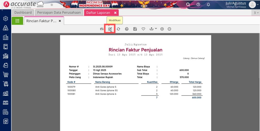Click the Accurate Online logo

pyautogui.click(x=24, y=5)
